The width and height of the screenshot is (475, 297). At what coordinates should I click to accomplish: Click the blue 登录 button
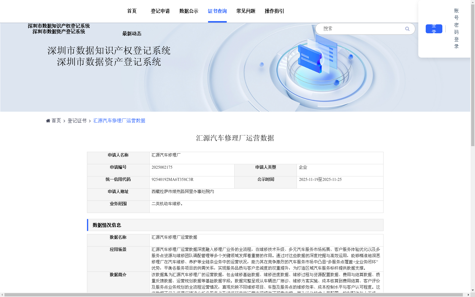click(434, 29)
